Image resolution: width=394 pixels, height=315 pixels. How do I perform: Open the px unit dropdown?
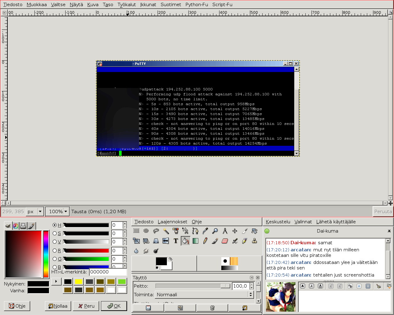(40, 212)
